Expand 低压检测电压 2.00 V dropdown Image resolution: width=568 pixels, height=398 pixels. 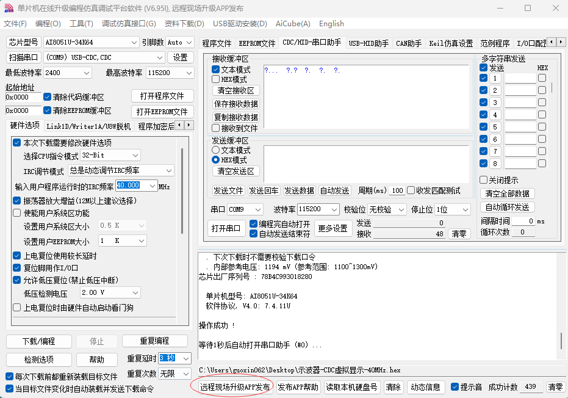point(135,292)
